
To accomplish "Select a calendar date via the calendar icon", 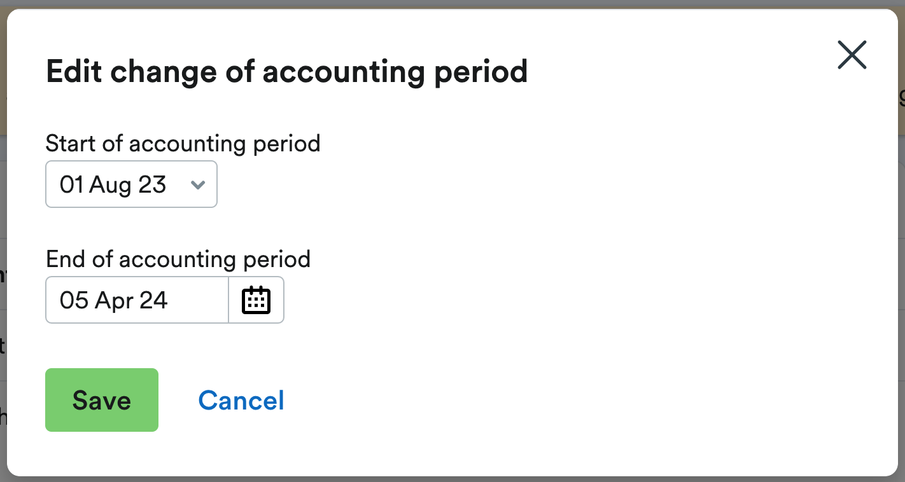I will [x=256, y=300].
